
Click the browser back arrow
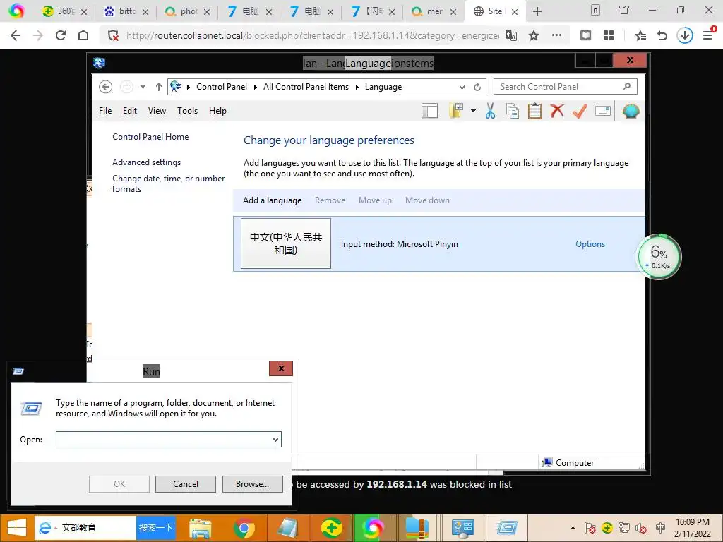coord(16,35)
